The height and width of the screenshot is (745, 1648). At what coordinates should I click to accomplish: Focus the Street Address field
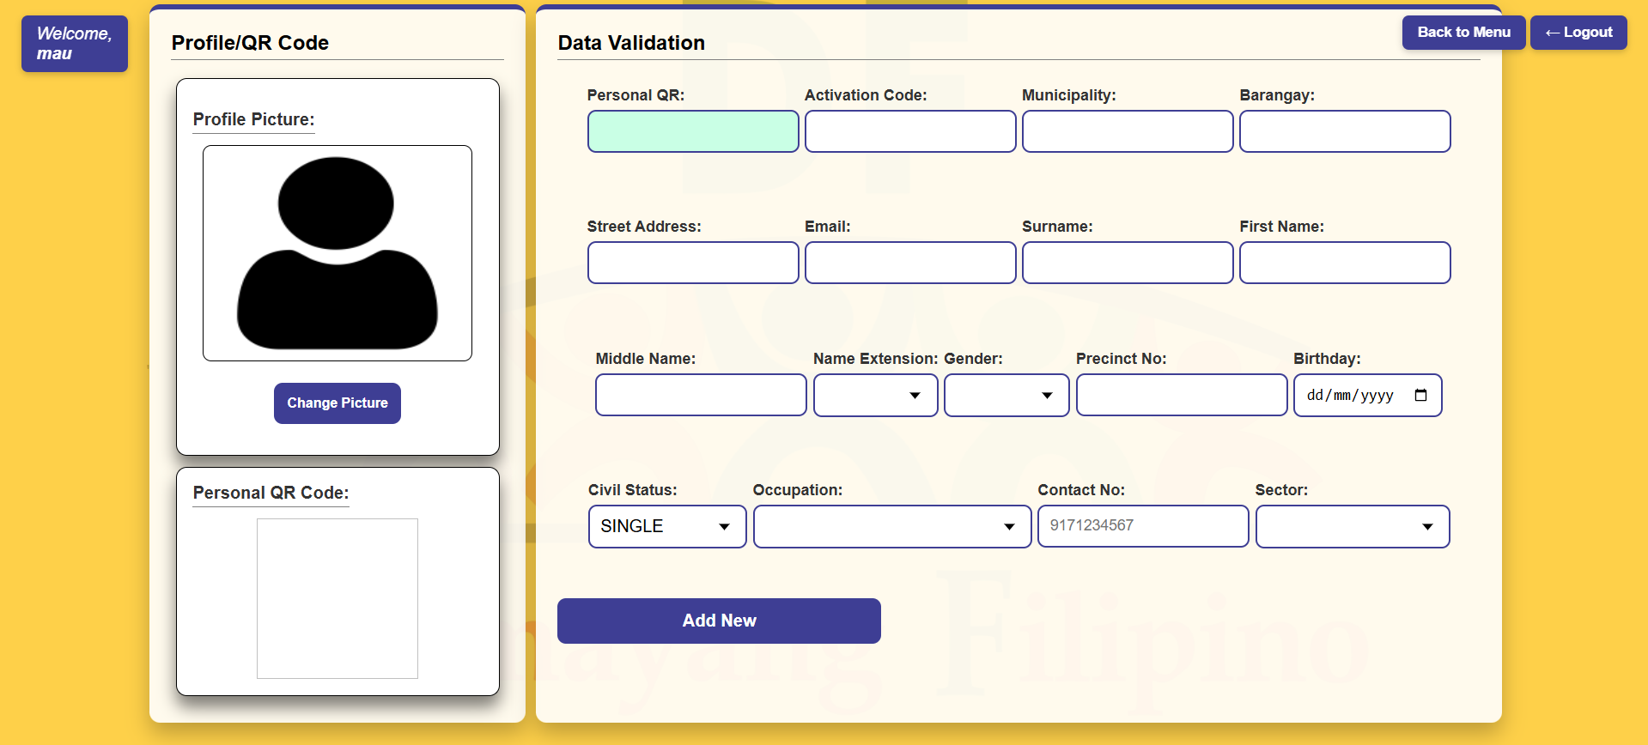pyautogui.click(x=693, y=263)
